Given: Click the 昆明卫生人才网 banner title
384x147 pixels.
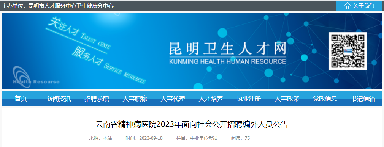Looking at the screenshot, I should pyautogui.click(x=227, y=48).
